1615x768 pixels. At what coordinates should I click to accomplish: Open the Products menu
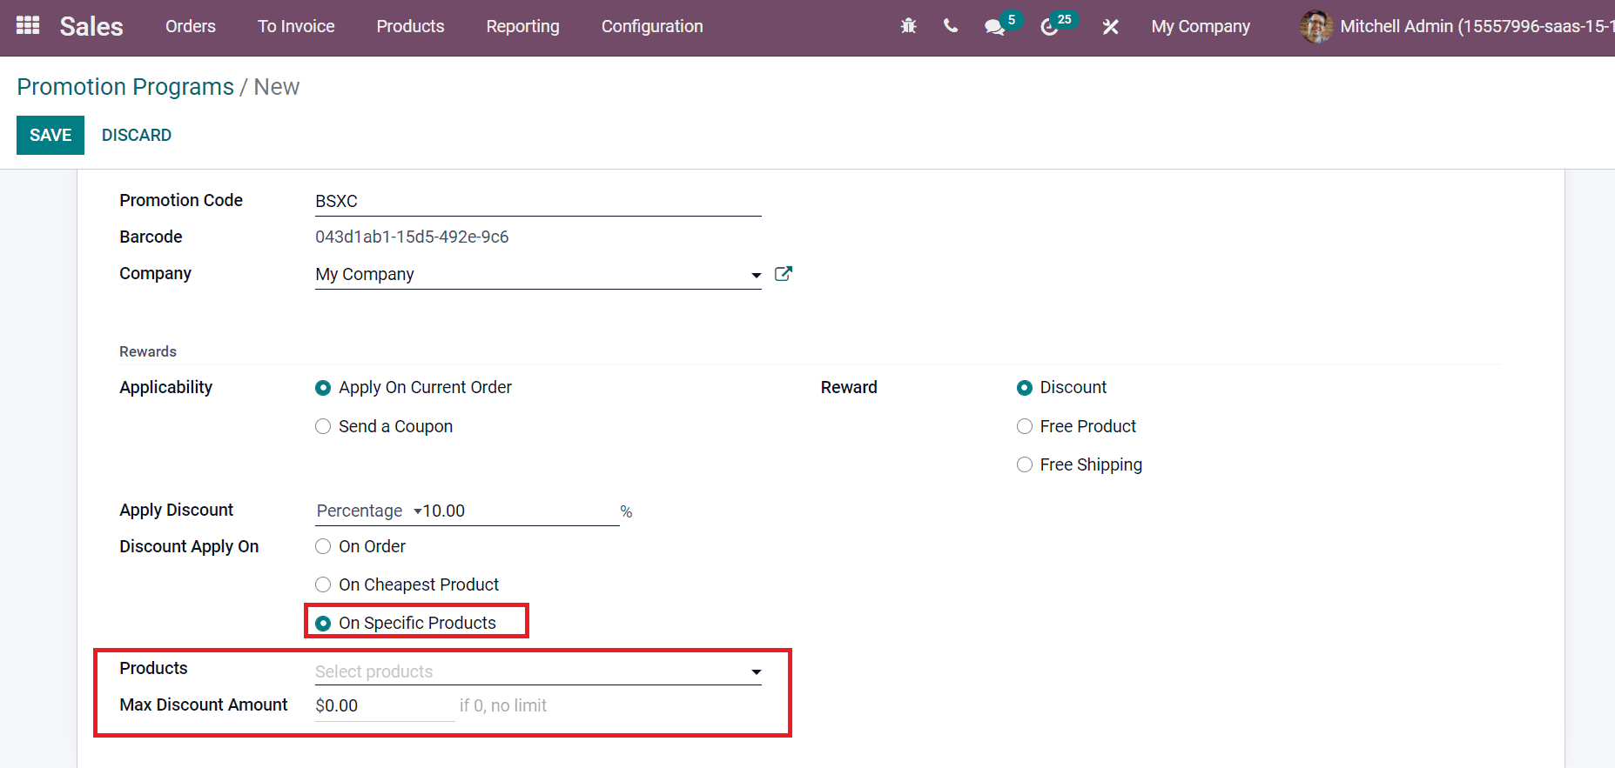[410, 26]
